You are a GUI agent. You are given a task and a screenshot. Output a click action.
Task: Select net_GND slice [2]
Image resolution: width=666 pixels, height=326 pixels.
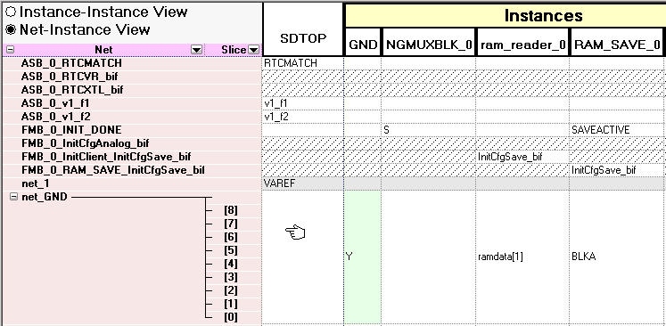pyautogui.click(x=231, y=290)
